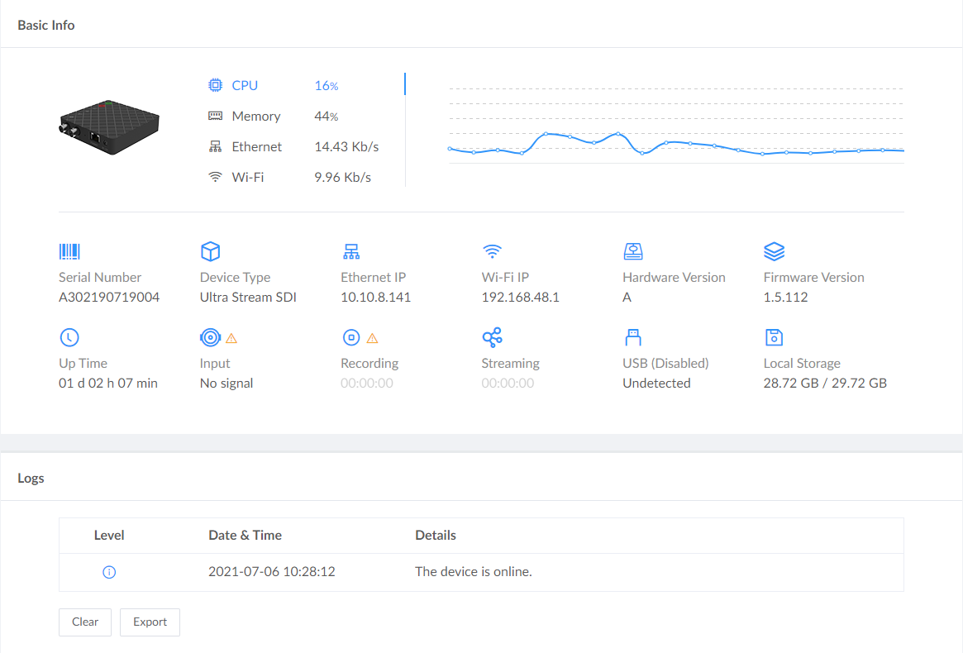Click the Up Time clock icon
The image size is (963, 653).
[69, 337]
